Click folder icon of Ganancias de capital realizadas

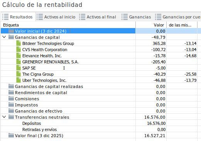point(11,86)
